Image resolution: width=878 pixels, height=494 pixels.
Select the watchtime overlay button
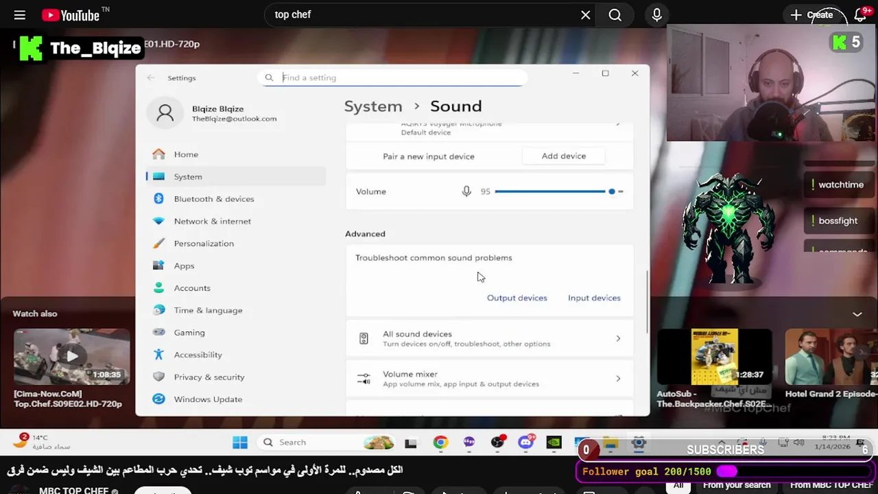[840, 185]
